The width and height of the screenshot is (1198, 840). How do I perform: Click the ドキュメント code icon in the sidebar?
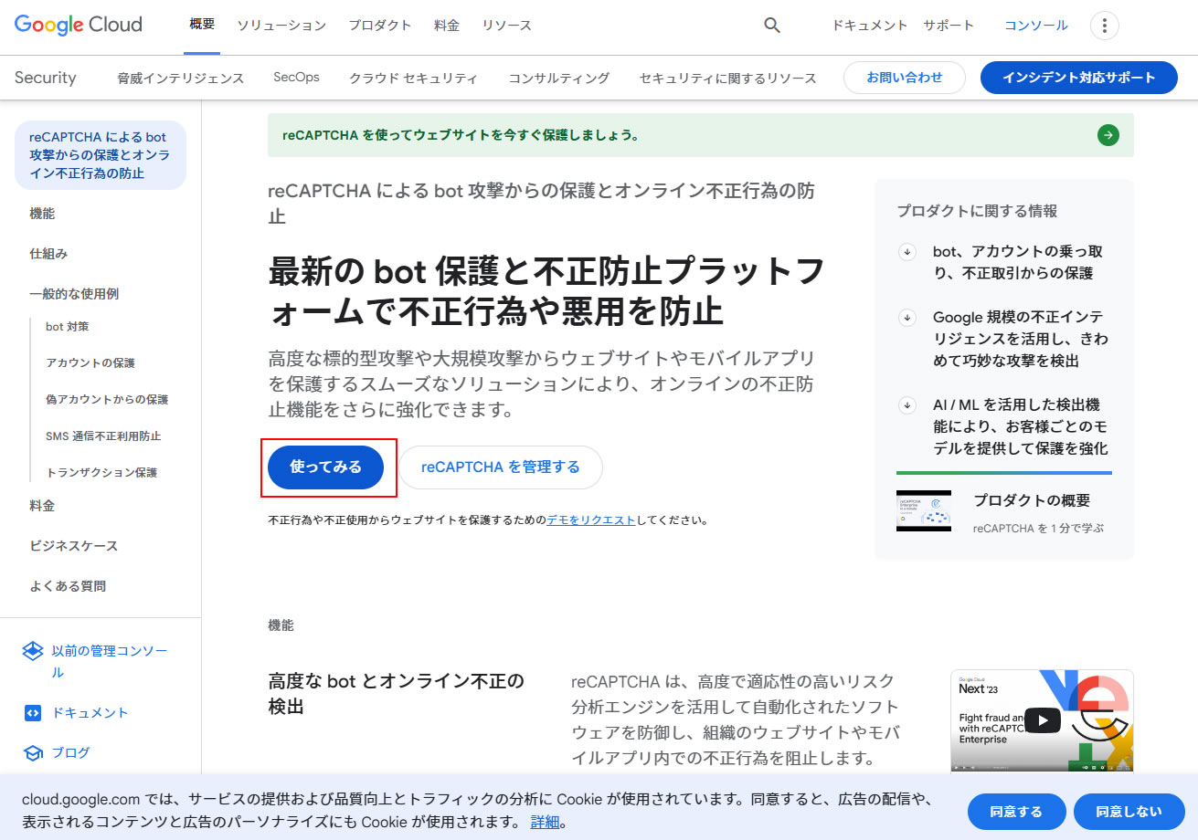[33, 713]
